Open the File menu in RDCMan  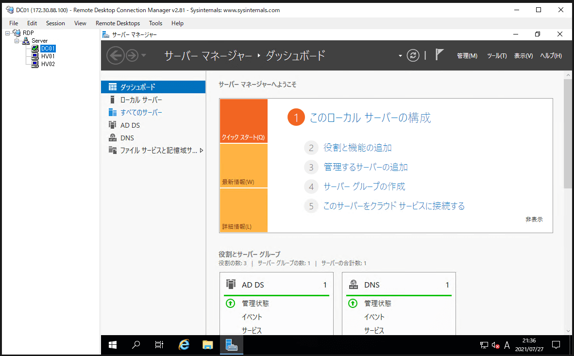click(14, 23)
